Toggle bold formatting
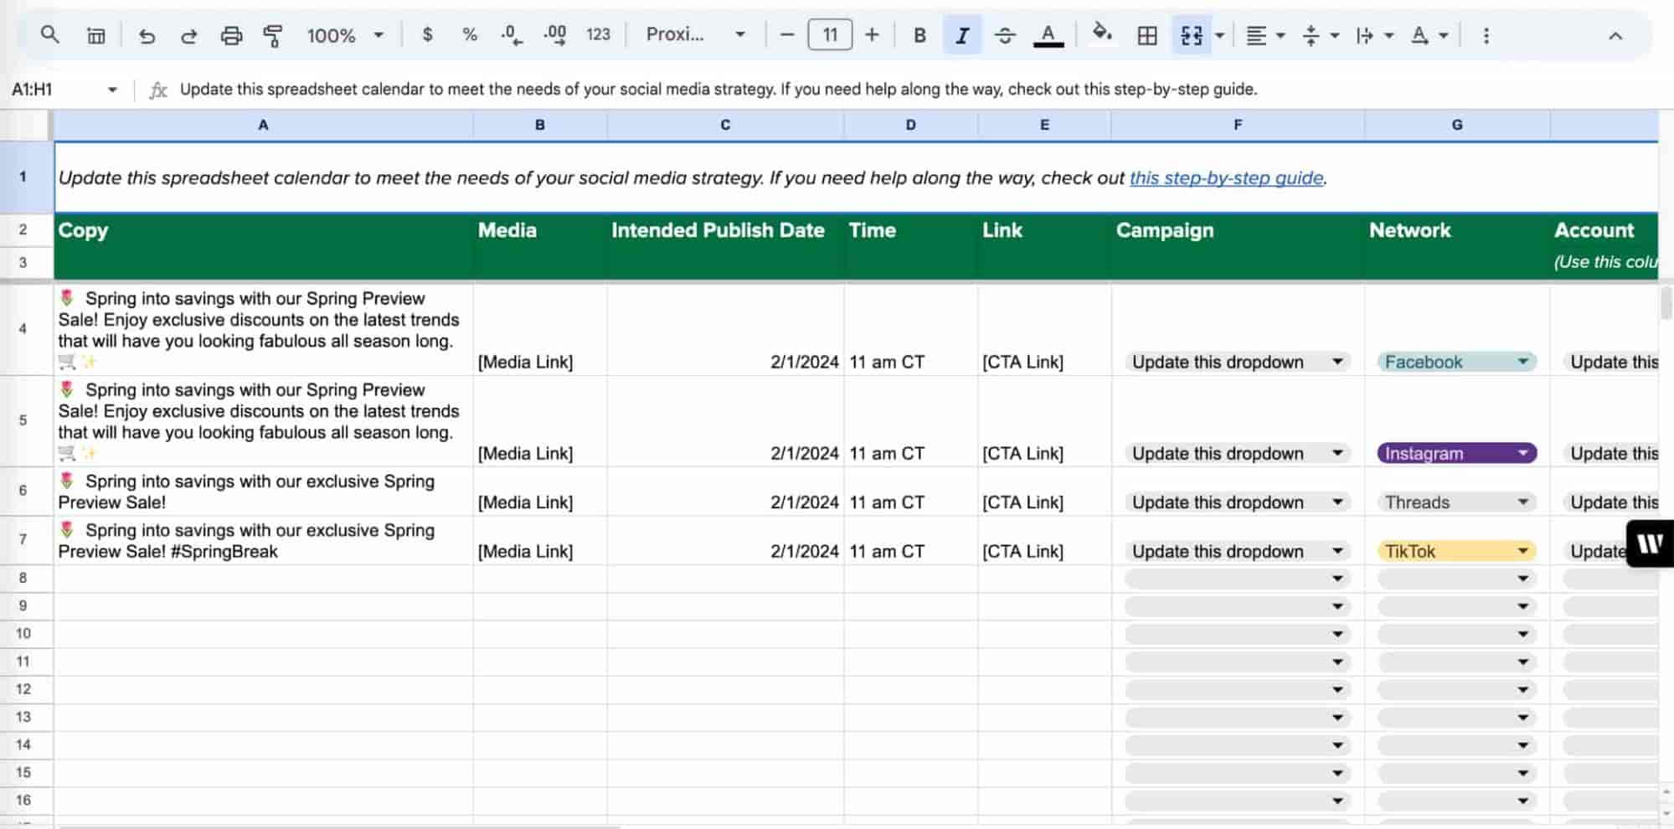The height and width of the screenshot is (829, 1674). pyautogui.click(x=919, y=35)
